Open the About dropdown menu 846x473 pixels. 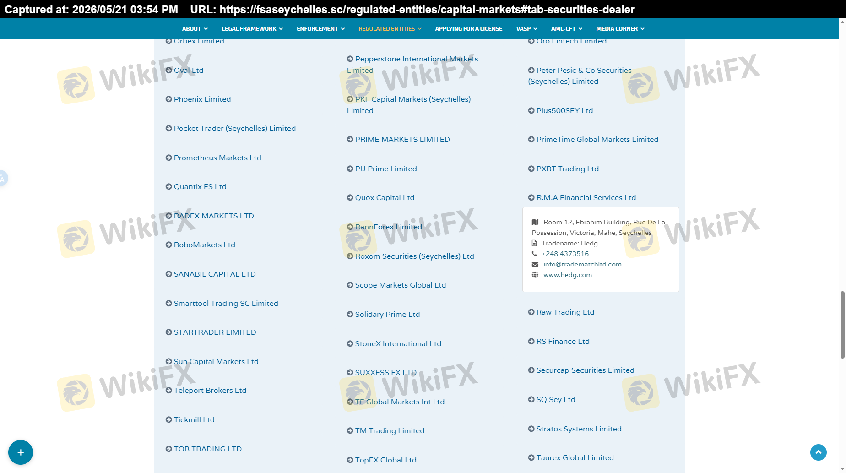[195, 28]
